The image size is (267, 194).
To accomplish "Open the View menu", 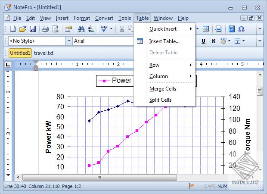I will [x=45, y=18].
